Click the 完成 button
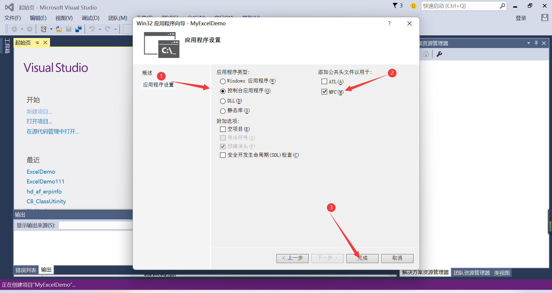 [362, 258]
